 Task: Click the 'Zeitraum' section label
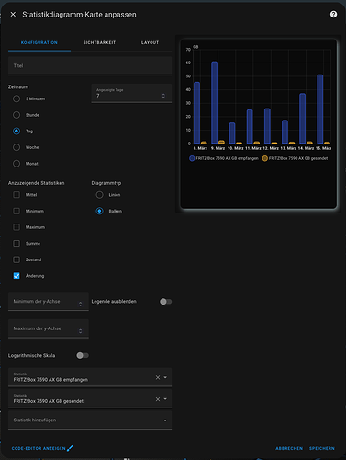[x=18, y=87]
